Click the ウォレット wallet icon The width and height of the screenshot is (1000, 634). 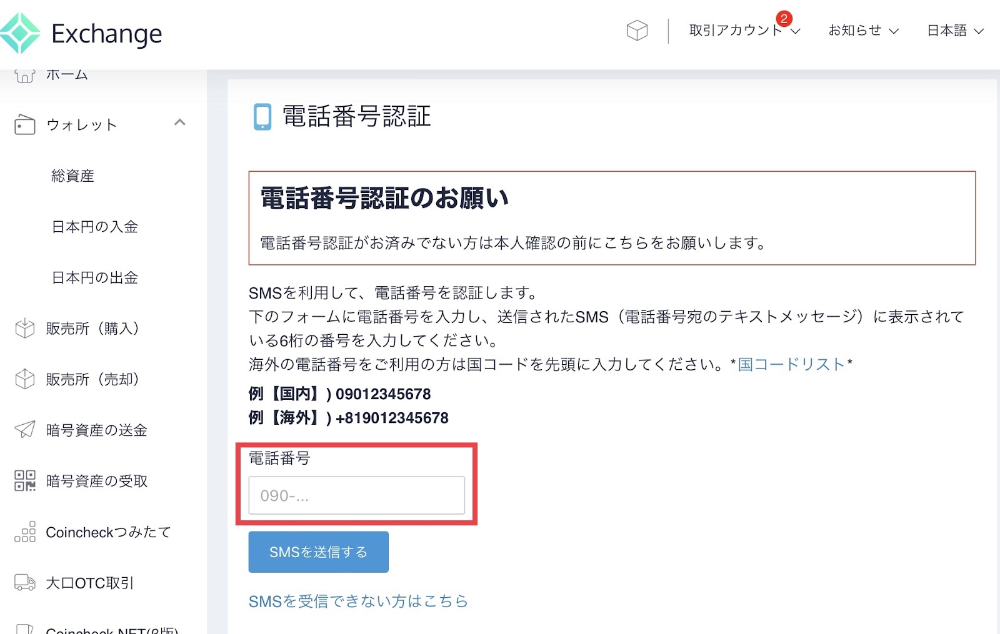click(25, 125)
